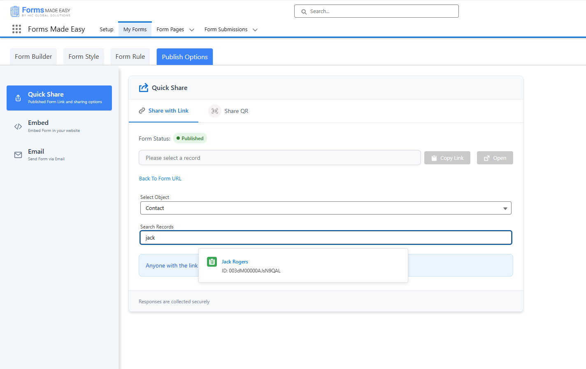Click the Published status badge
This screenshot has height=369, width=586.
coord(190,138)
